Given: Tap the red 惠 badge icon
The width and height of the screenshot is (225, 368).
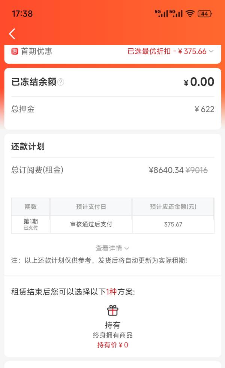Looking at the screenshot, I should pyautogui.click(x=15, y=51).
